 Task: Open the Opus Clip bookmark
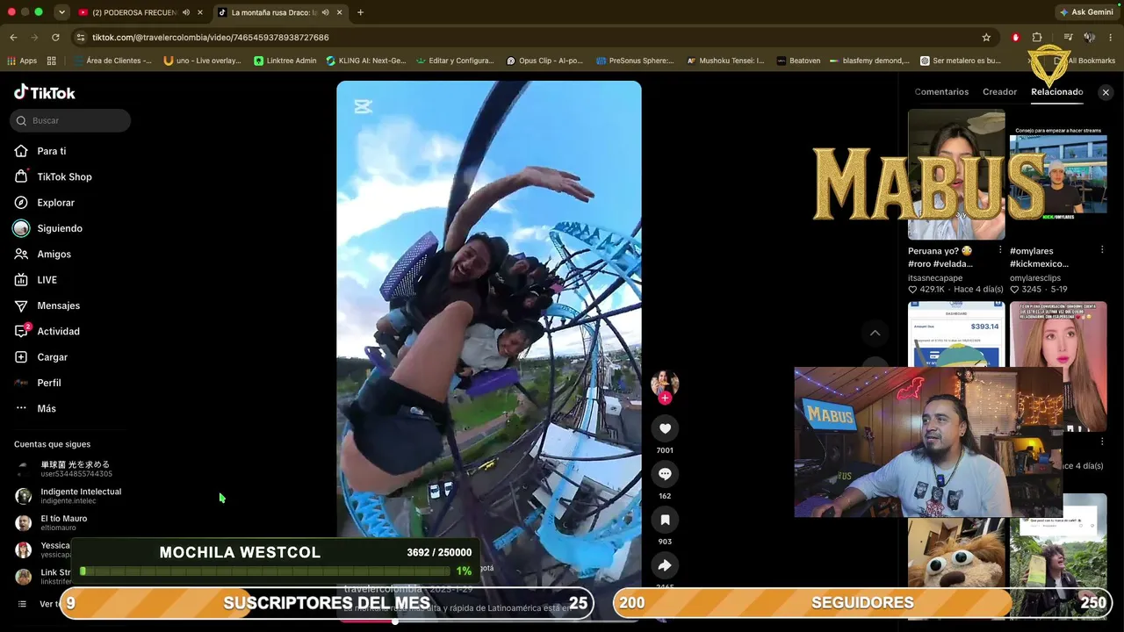point(545,61)
